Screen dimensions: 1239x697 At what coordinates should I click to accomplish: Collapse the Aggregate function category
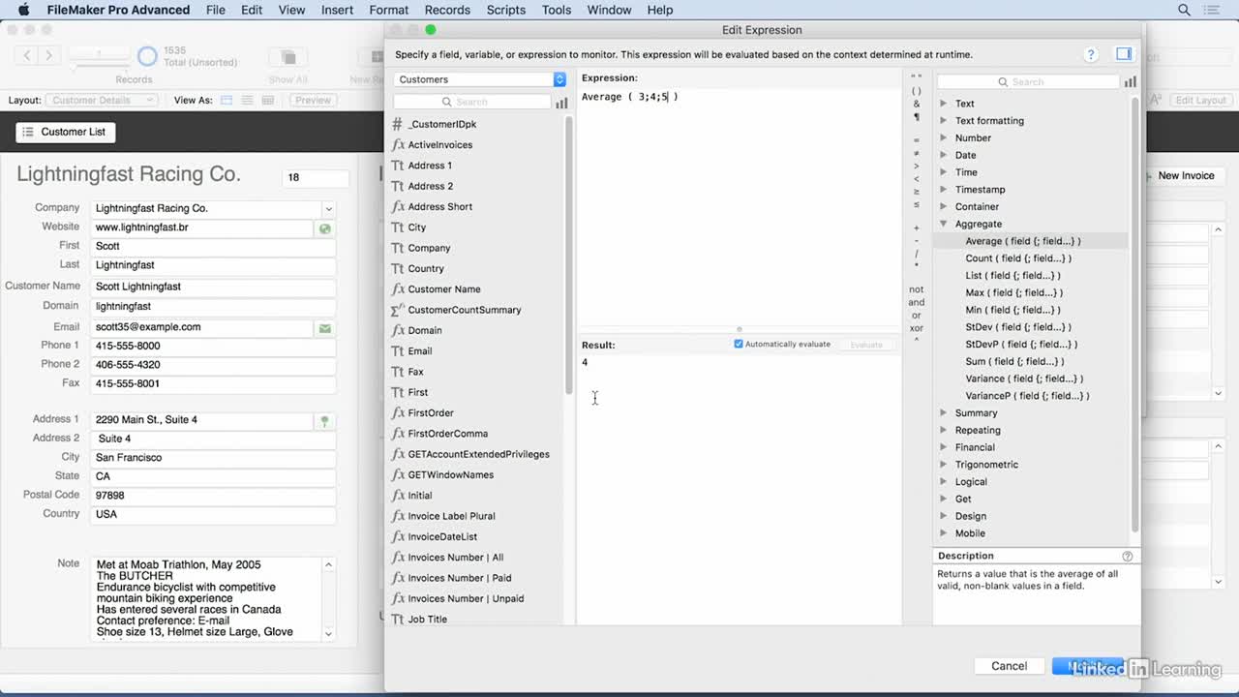pyautogui.click(x=944, y=224)
